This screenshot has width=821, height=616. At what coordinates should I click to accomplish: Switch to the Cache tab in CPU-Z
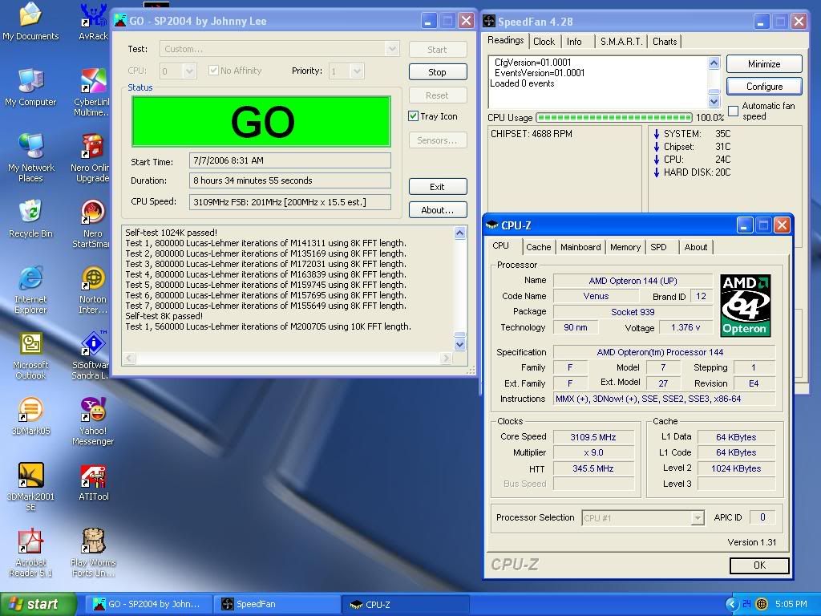[538, 247]
